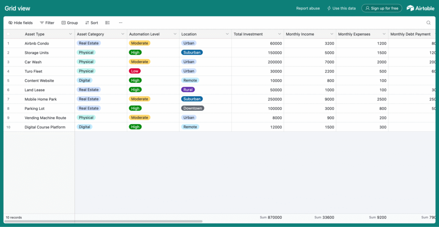Open Automation Level column dropdown arrow
The width and height of the screenshot is (439, 227).
(x=175, y=34)
